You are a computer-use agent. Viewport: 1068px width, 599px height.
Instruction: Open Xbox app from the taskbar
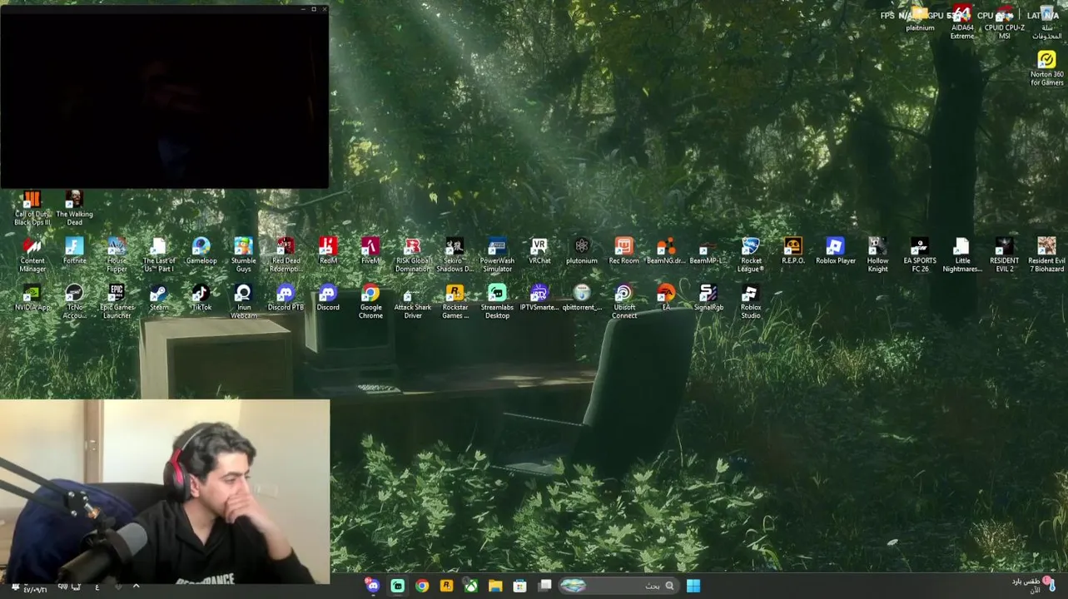(x=471, y=586)
